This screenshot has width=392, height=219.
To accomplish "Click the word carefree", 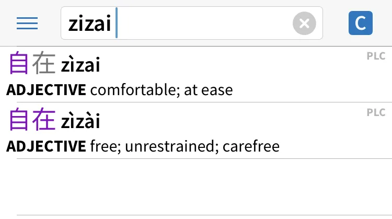I will point(251,146).
